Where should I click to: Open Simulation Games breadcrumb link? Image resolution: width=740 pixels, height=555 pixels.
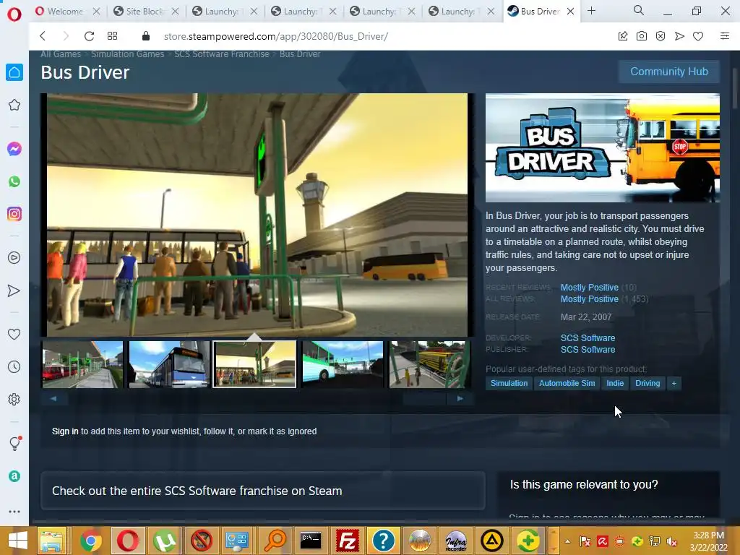click(x=127, y=53)
